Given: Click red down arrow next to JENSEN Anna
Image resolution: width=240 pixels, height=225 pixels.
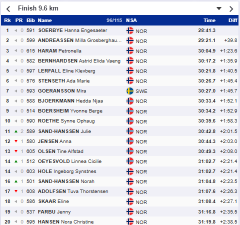Looking at the screenshot, I should coord(16,141).
